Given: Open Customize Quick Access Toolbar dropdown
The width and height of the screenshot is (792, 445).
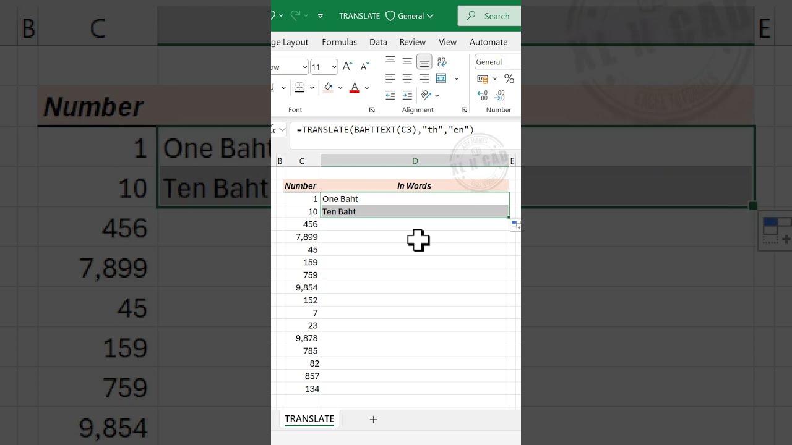Looking at the screenshot, I should point(320,15).
